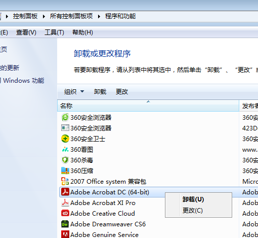258x238 pixels.
Task: Expand the breadcrumb arrow after 所有控制面板项
Action: 99,16
